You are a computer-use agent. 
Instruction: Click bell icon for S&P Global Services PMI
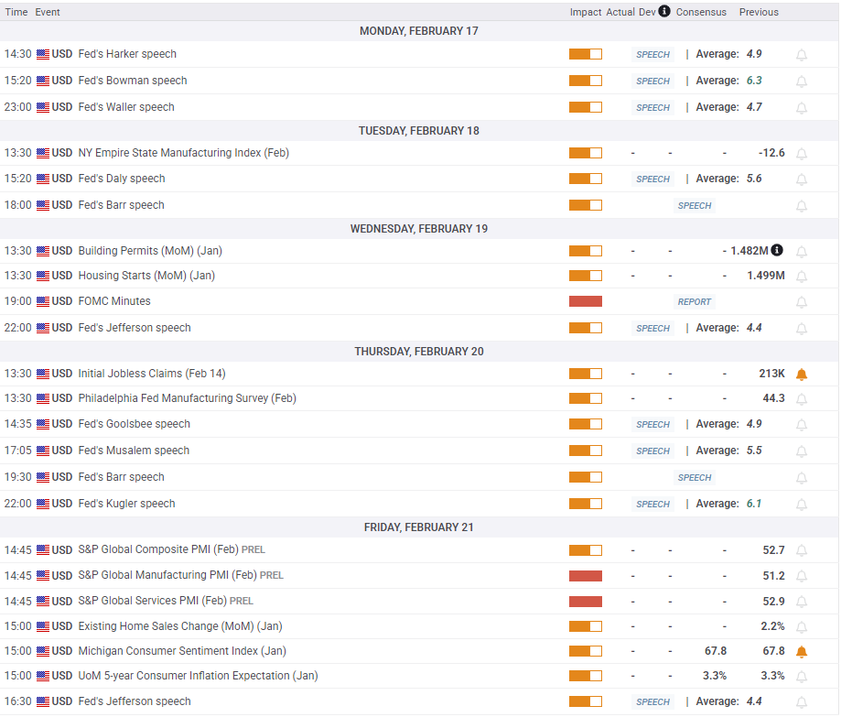click(x=802, y=602)
